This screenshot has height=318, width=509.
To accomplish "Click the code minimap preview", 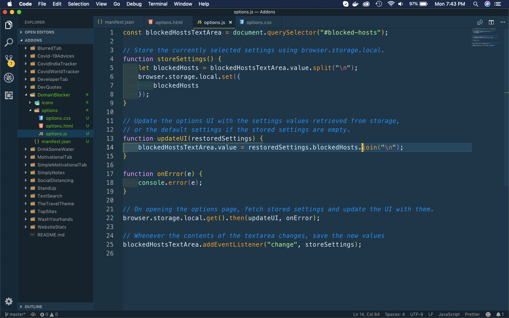I will [486, 37].
